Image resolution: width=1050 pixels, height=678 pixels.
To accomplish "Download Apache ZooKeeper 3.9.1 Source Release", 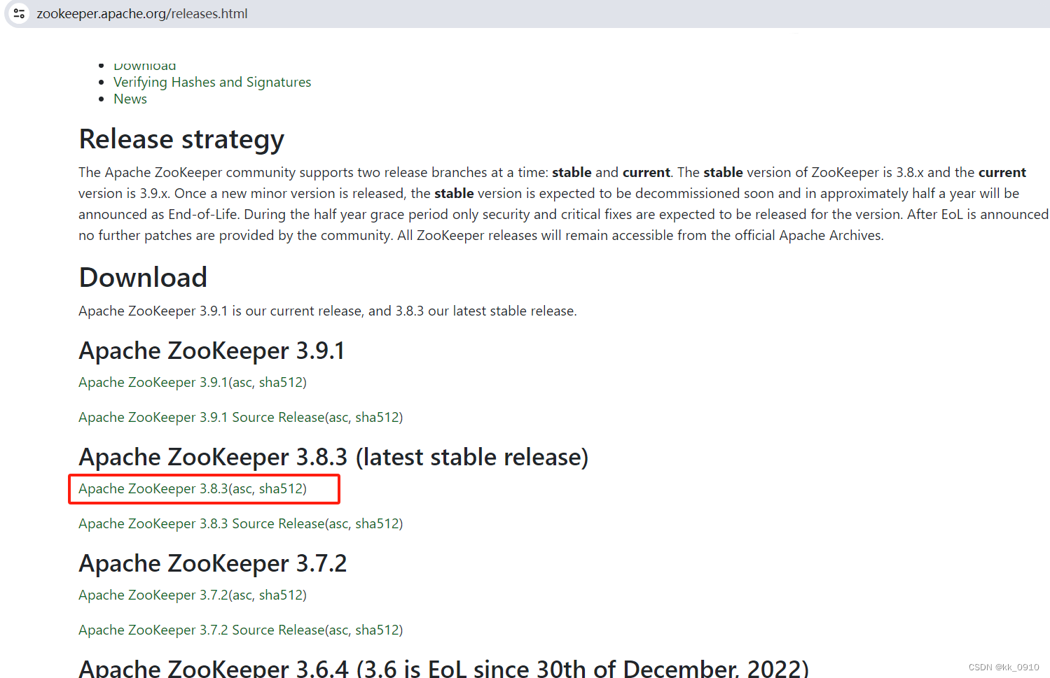I will (202, 417).
